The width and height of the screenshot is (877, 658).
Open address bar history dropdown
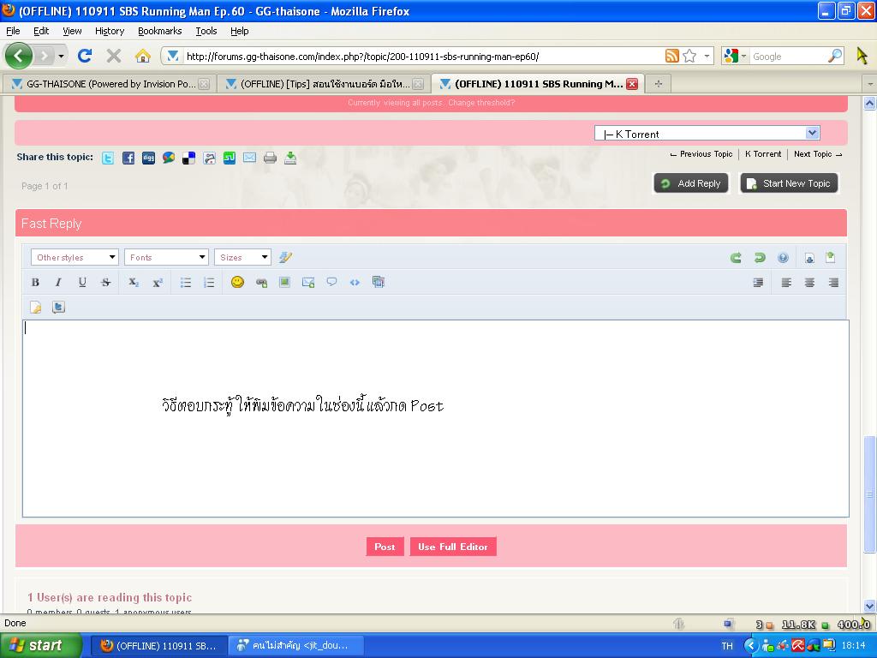(707, 56)
